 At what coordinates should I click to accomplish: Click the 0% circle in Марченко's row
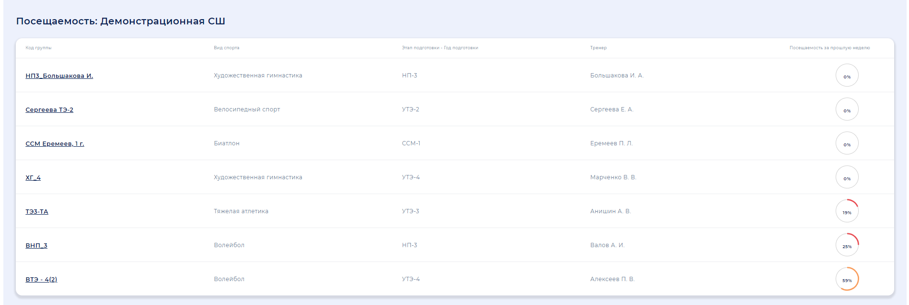847,177
